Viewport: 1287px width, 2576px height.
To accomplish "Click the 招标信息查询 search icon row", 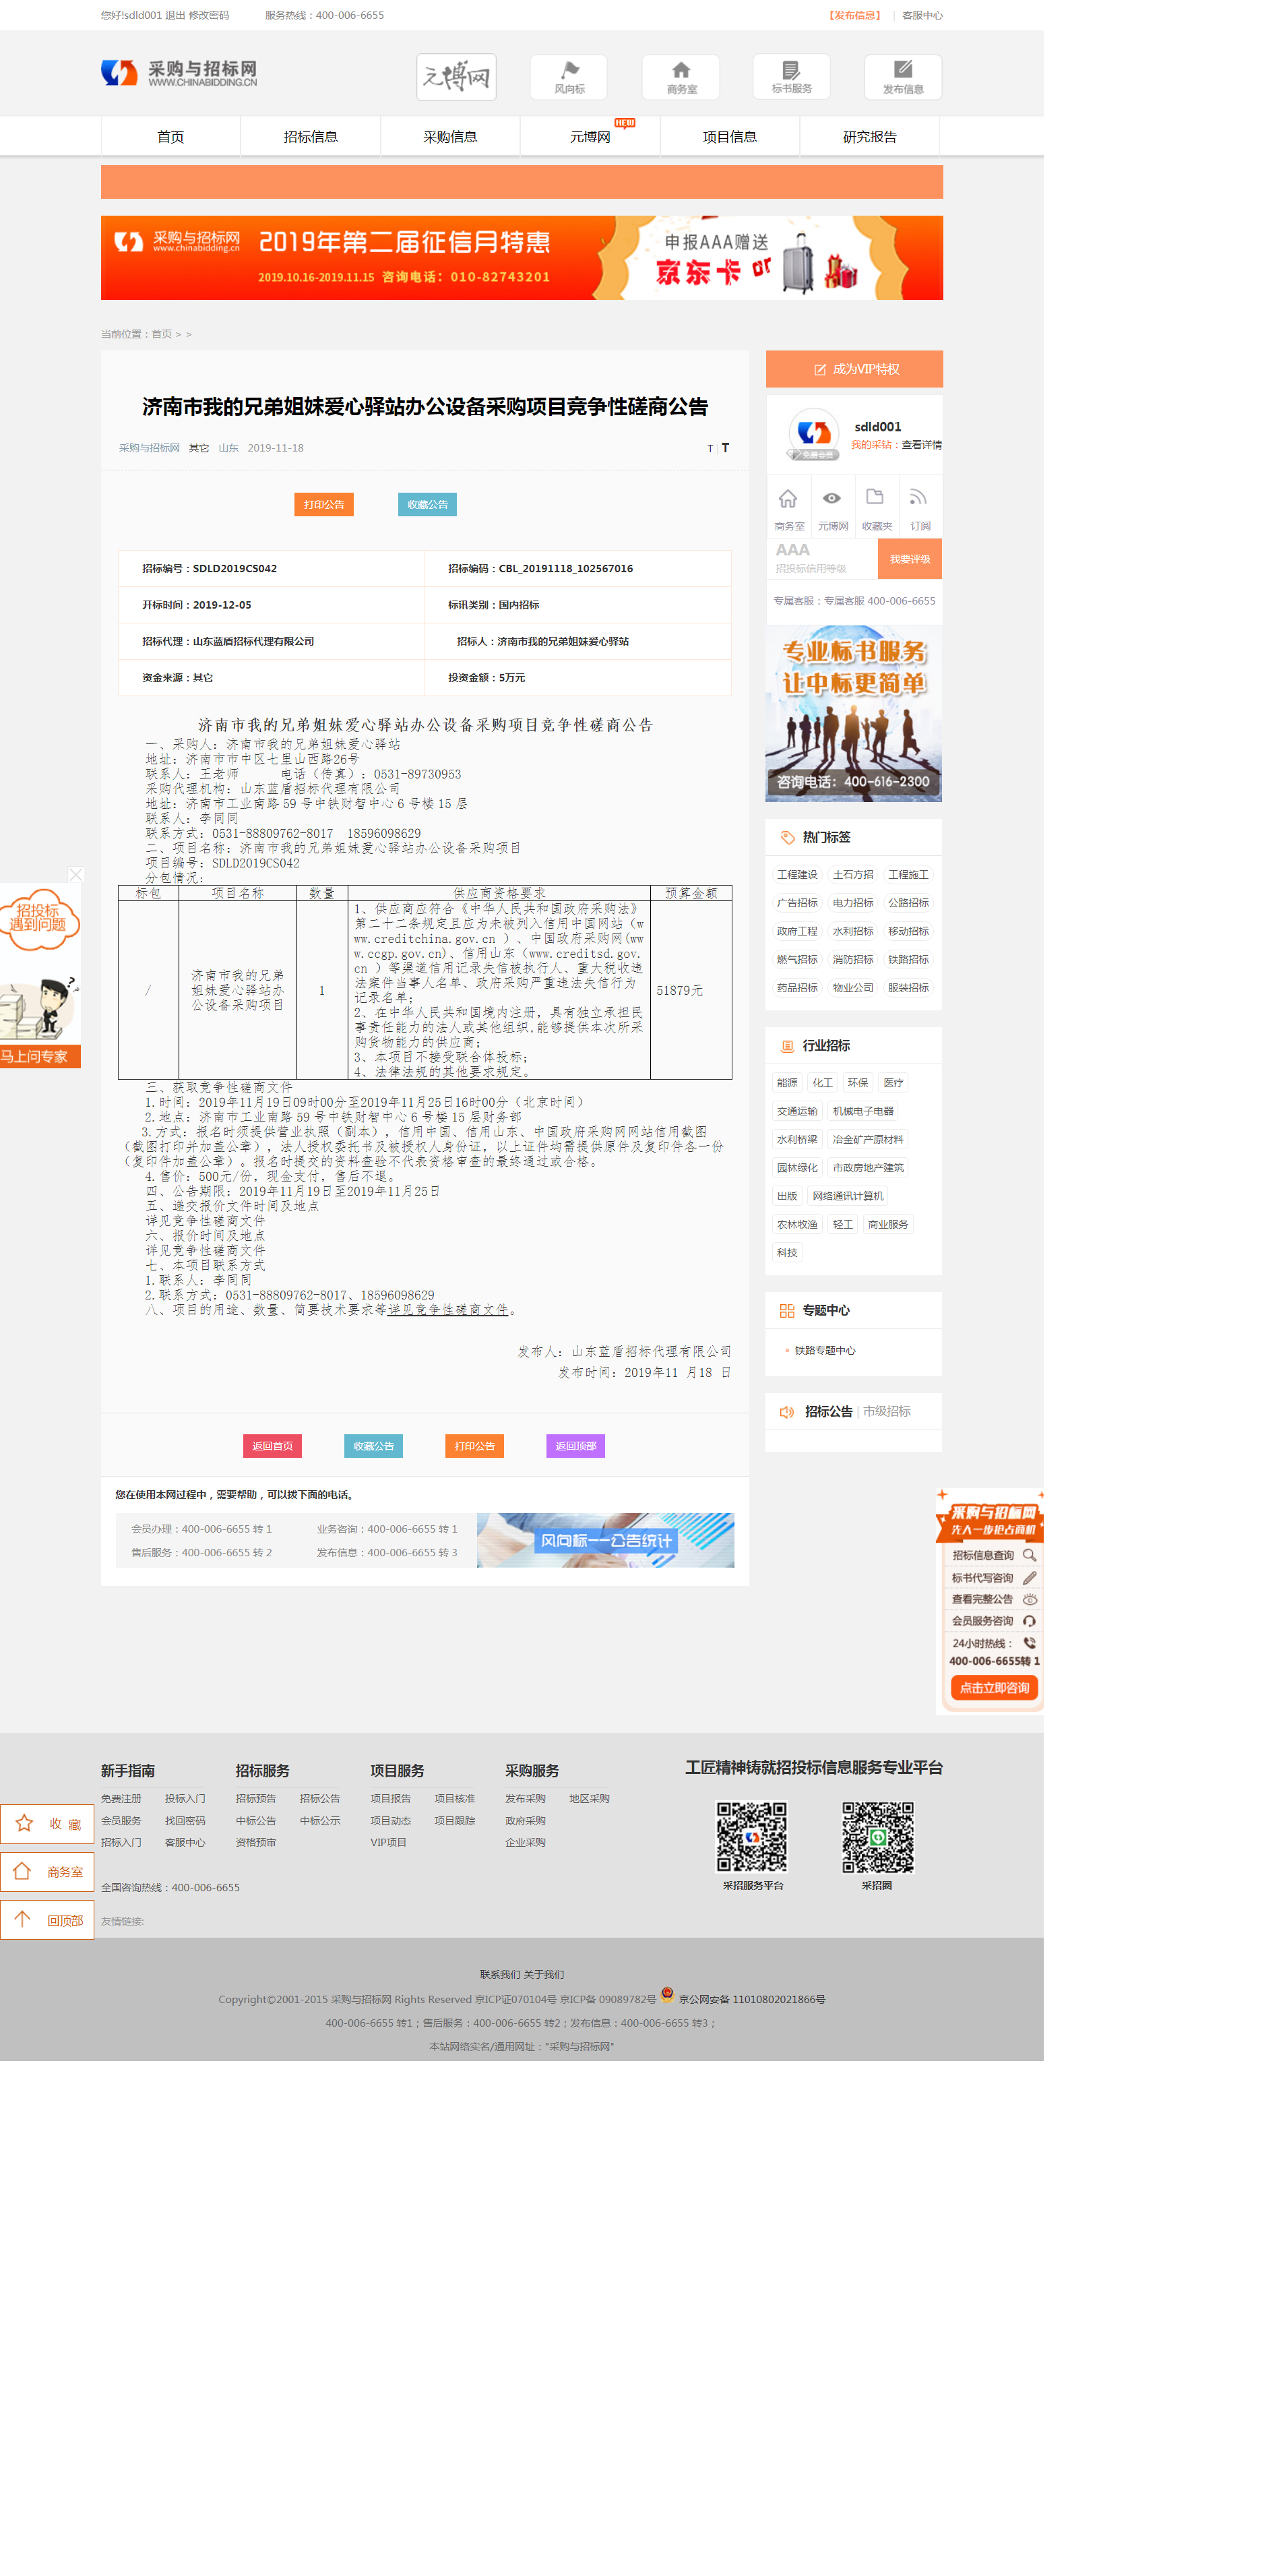I will click(x=993, y=1555).
